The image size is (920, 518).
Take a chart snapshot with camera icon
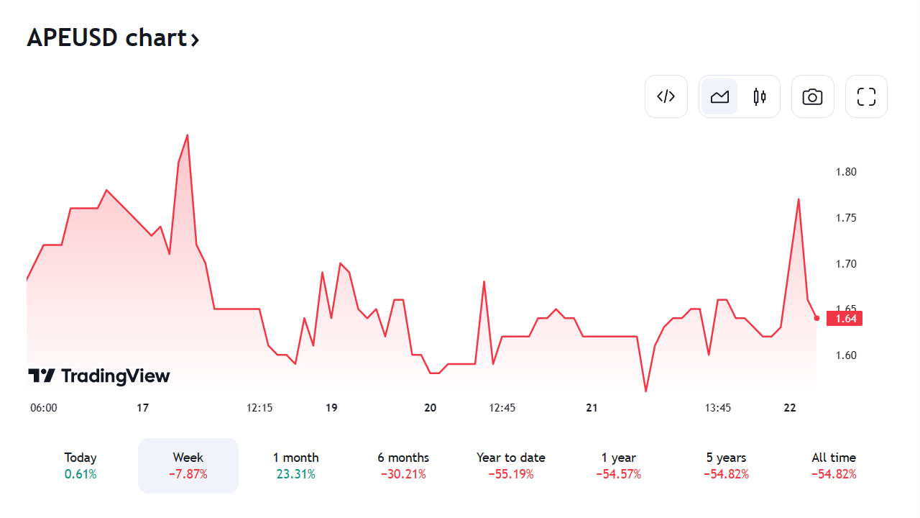[x=812, y=96]
